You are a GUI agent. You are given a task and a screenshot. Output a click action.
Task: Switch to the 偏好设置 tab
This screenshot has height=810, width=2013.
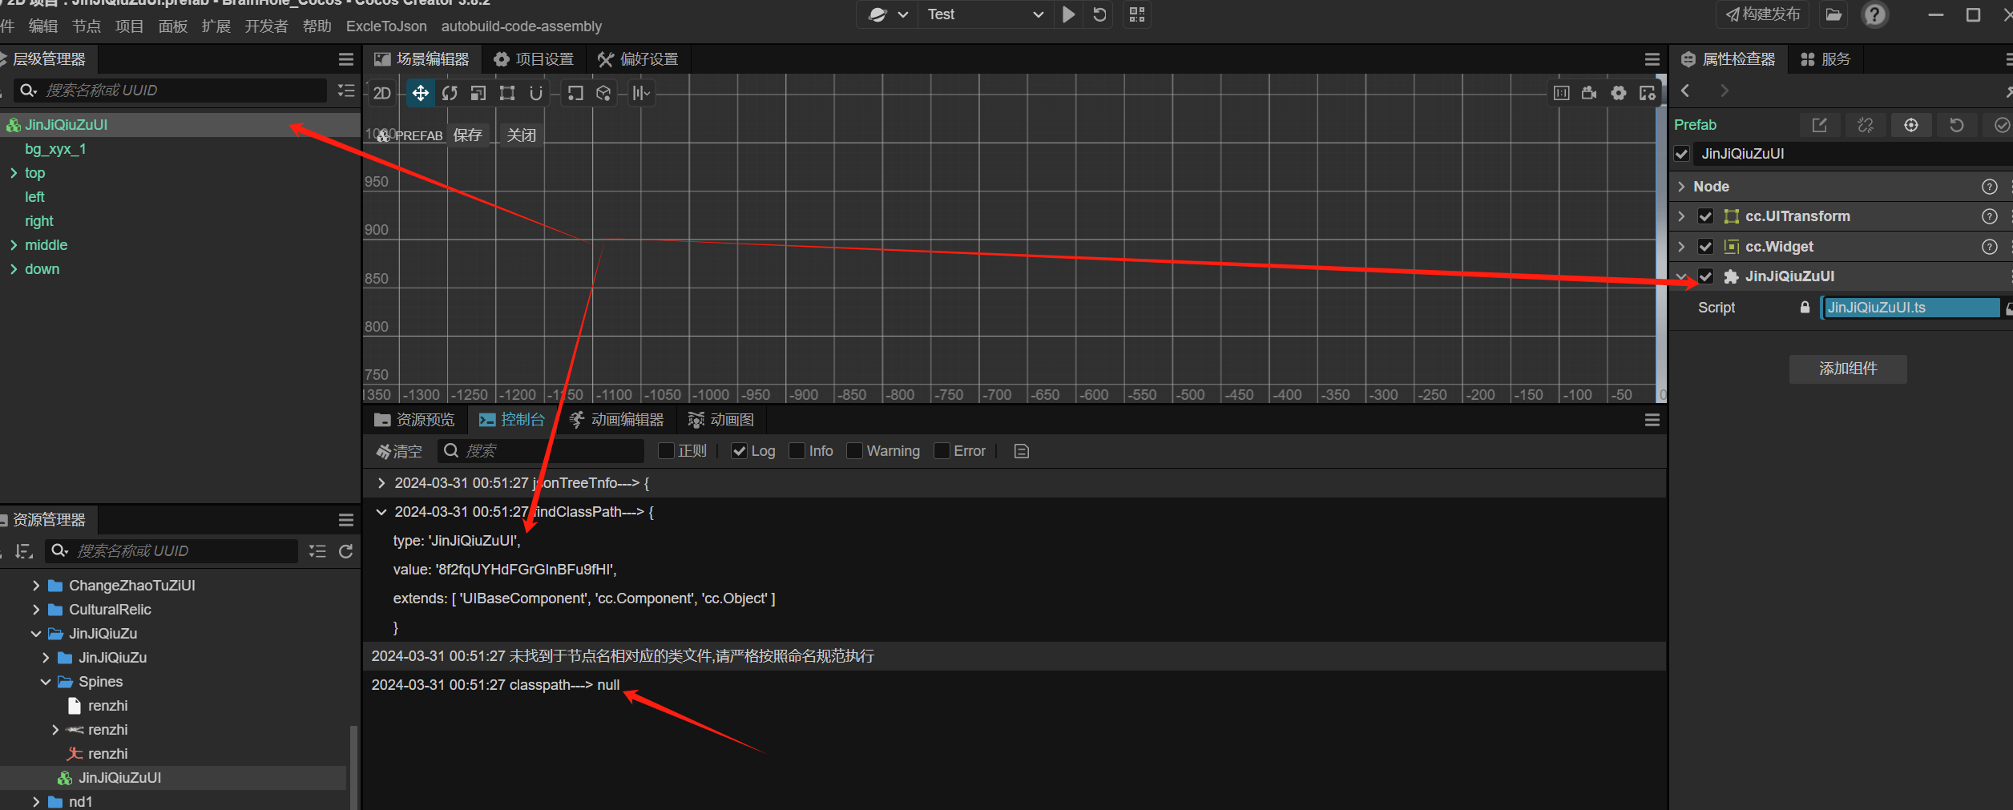tap(638, 59)
